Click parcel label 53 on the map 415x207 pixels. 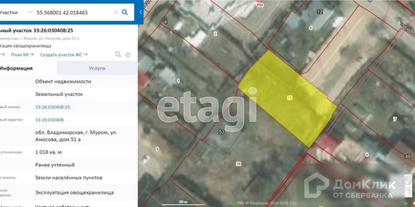pos(222,131)
